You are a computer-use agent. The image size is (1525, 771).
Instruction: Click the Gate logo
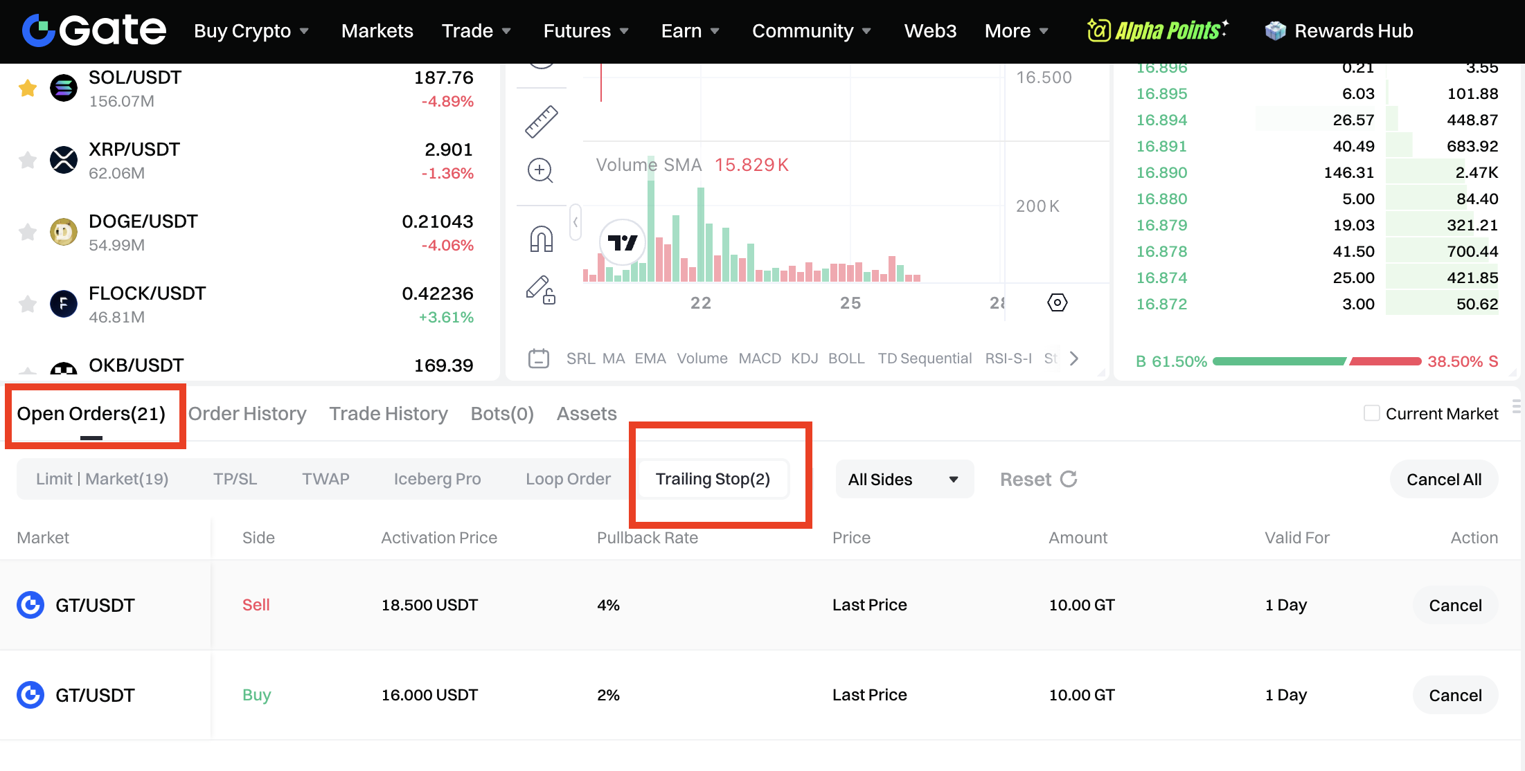pos(94,30)
